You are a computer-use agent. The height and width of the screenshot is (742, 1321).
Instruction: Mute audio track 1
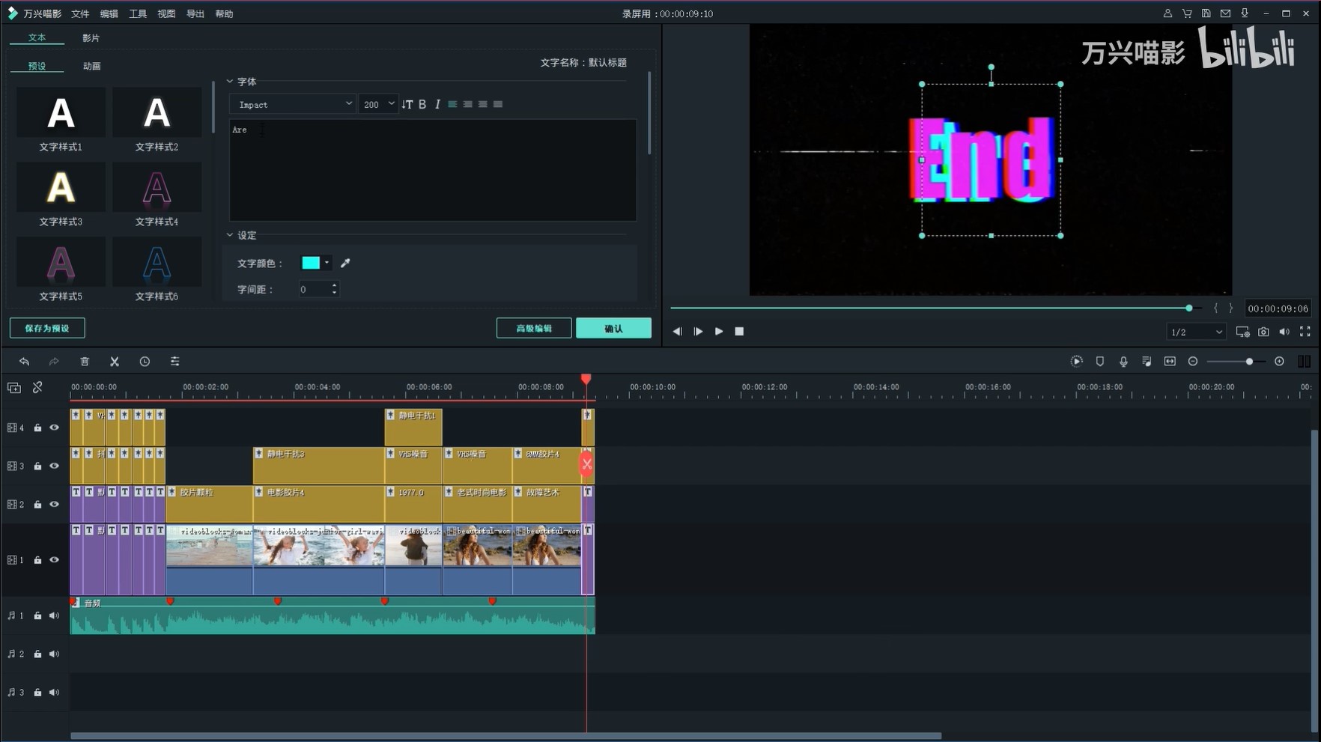point(55,615)
